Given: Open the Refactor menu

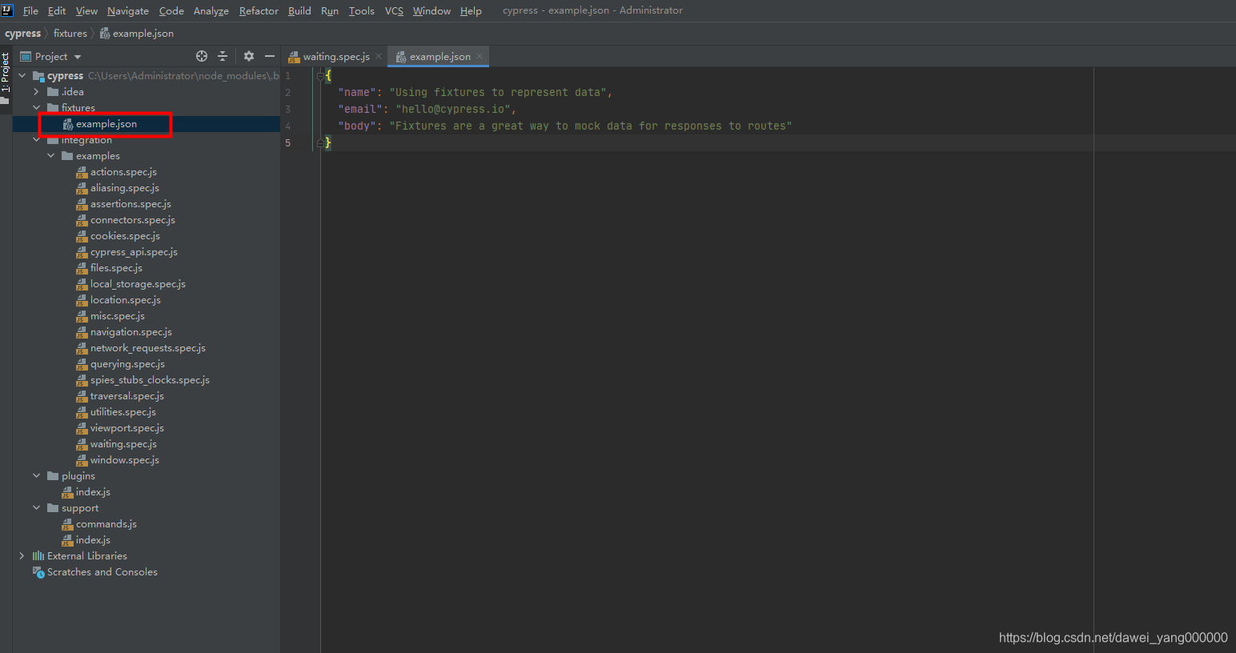Looking at the screenshot, I should point(259,10).
